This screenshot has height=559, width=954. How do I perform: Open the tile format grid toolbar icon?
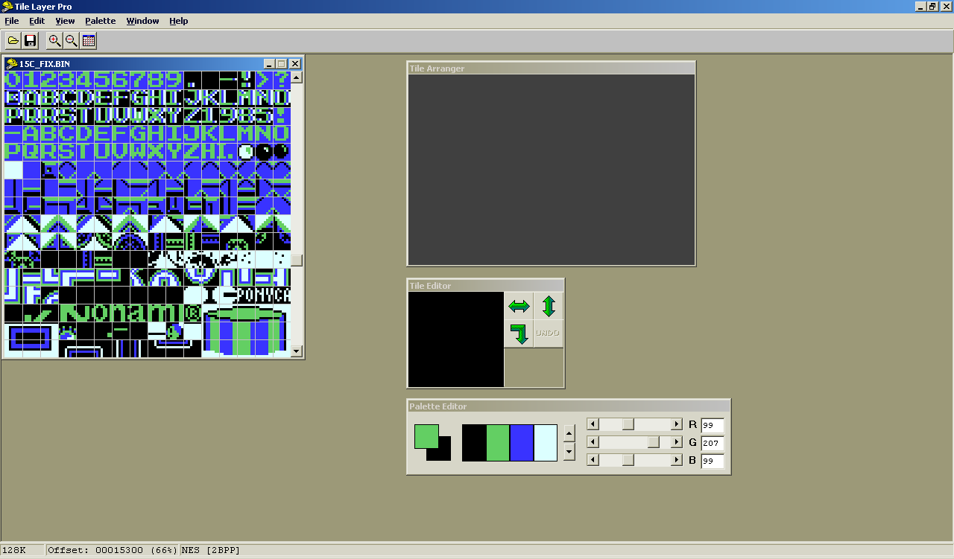tap(87, 40)
